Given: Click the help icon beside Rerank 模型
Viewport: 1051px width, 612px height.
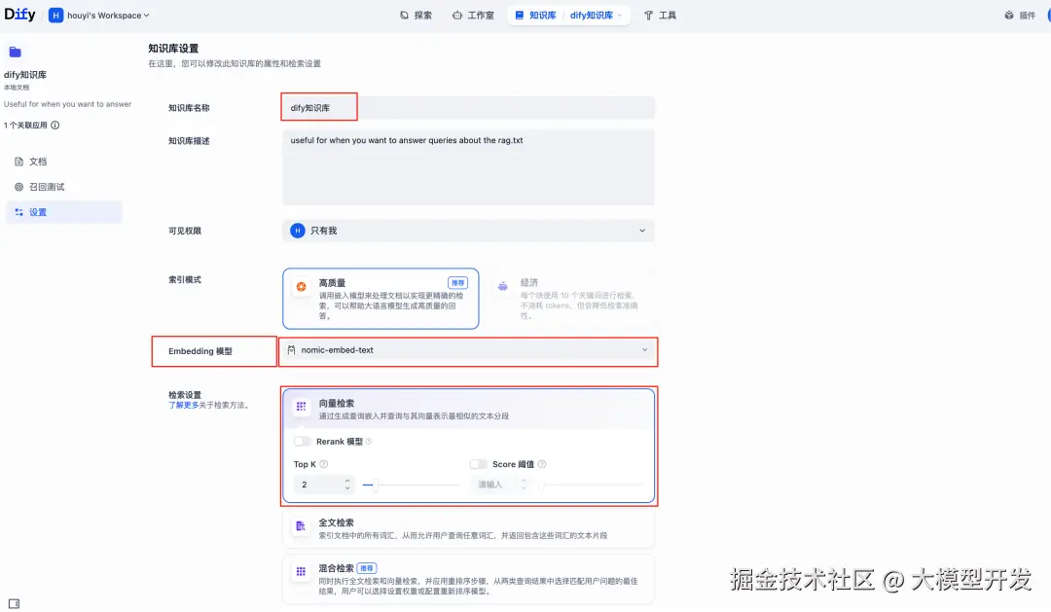Looking at the screenshot, I should (x=369, y=441).
